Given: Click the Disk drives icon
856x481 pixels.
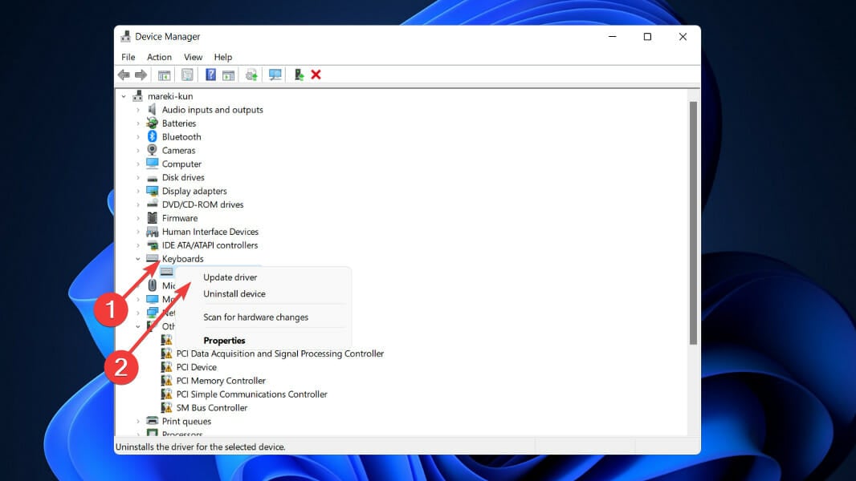Looking at the screenshot, I should [152, 178].
